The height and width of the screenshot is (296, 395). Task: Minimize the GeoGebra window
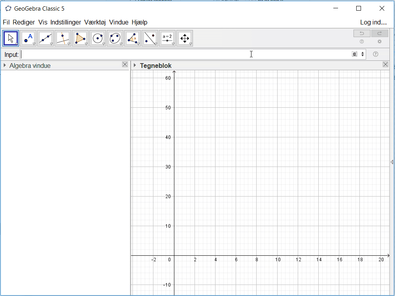click(336, 8)
